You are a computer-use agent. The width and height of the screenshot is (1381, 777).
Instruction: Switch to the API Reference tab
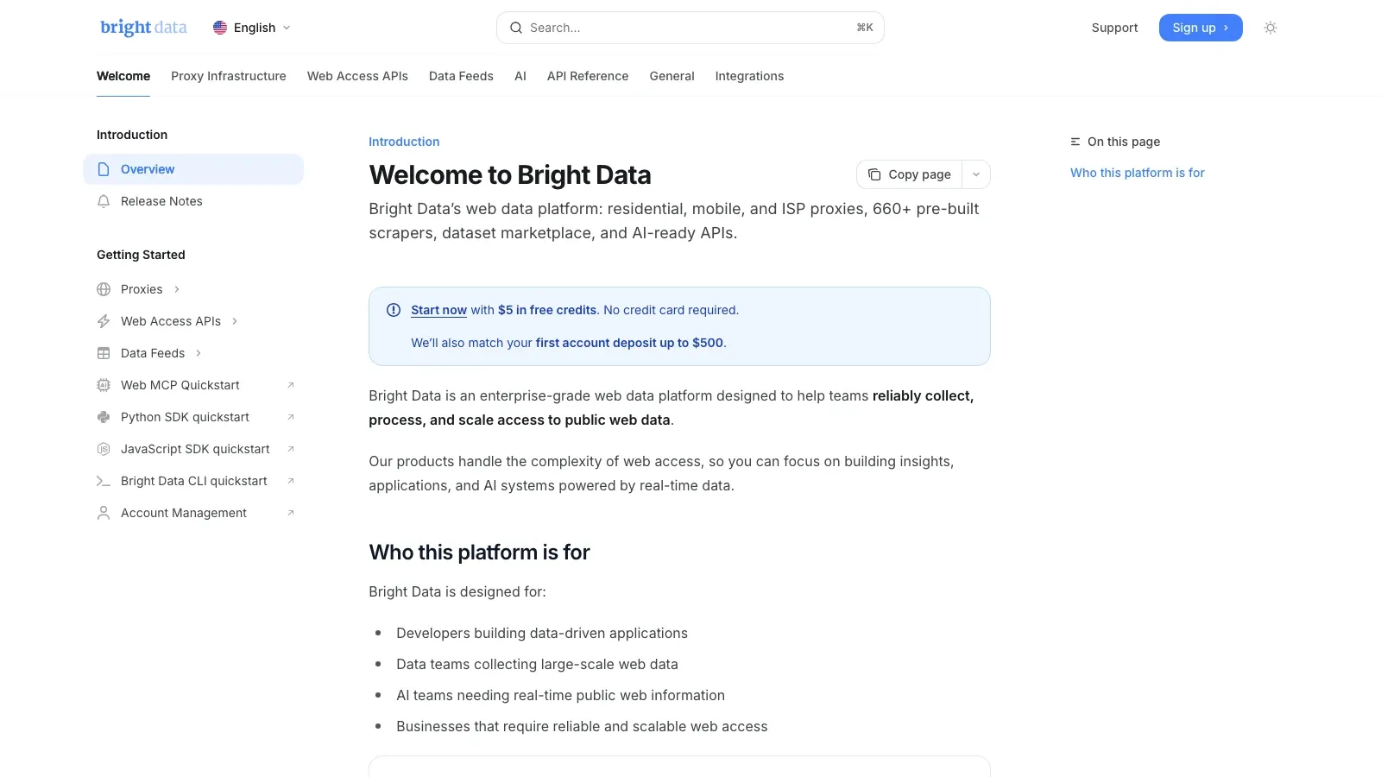tap(588, 76)
